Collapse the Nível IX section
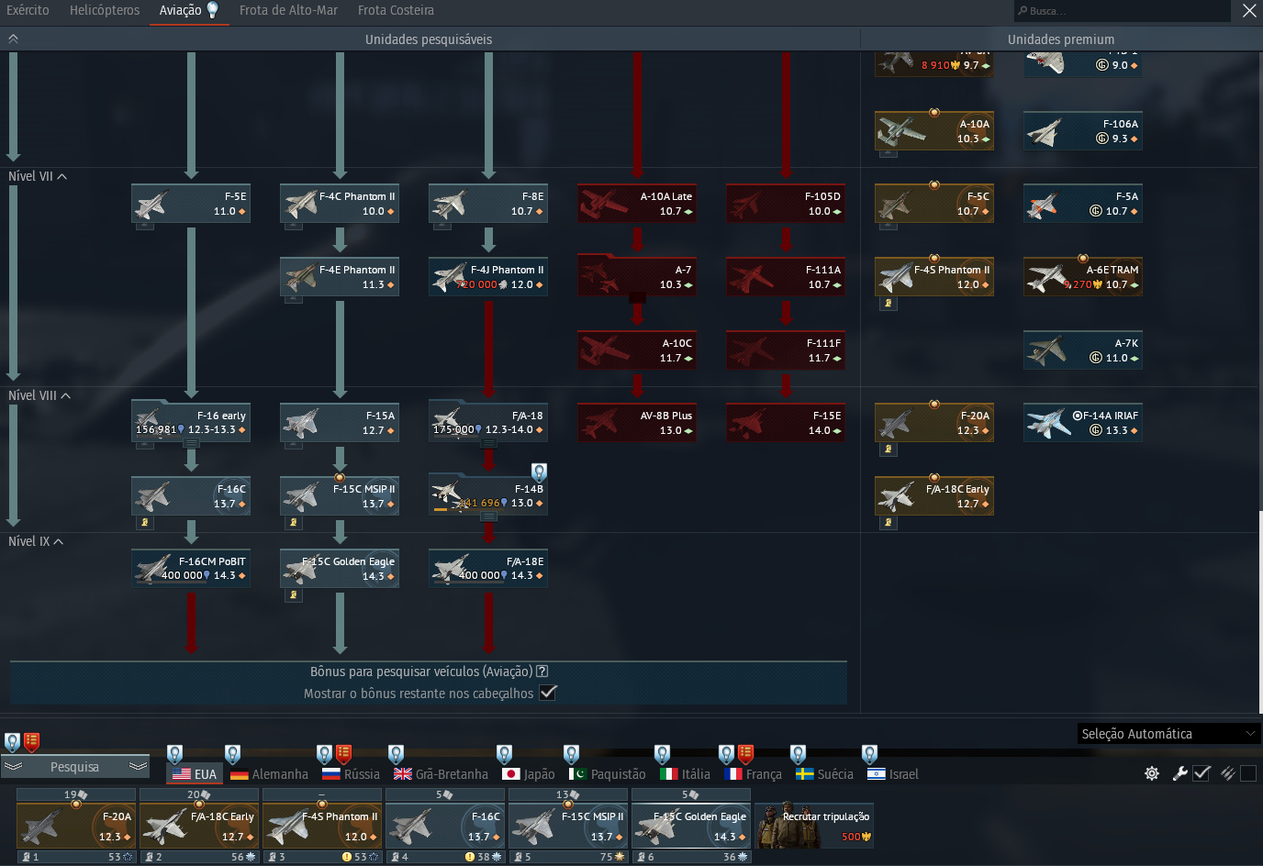1263x866 pixels. (x=36, y=541)
